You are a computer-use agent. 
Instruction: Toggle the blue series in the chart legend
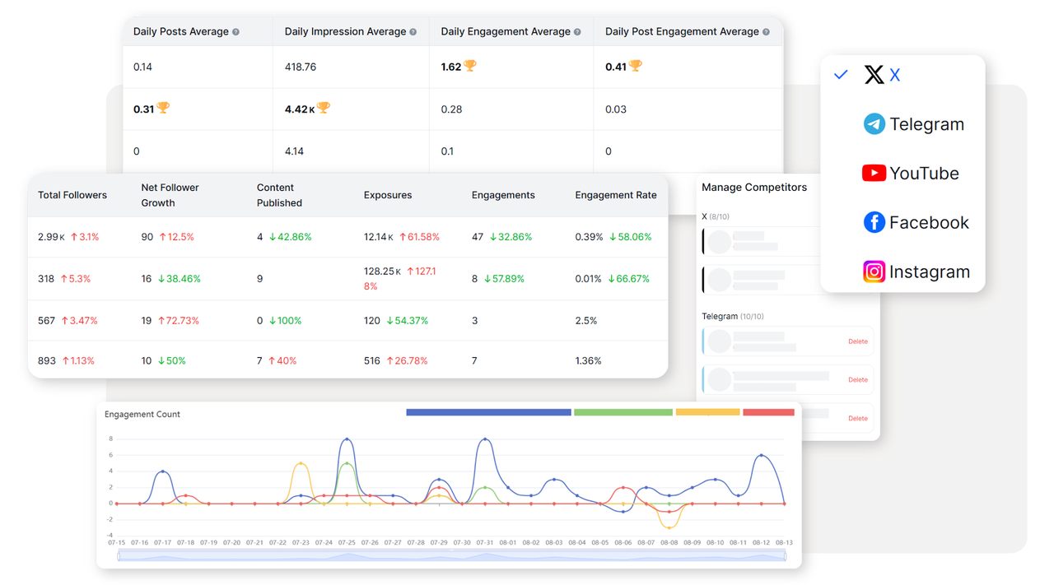click(x=487, y=412)
